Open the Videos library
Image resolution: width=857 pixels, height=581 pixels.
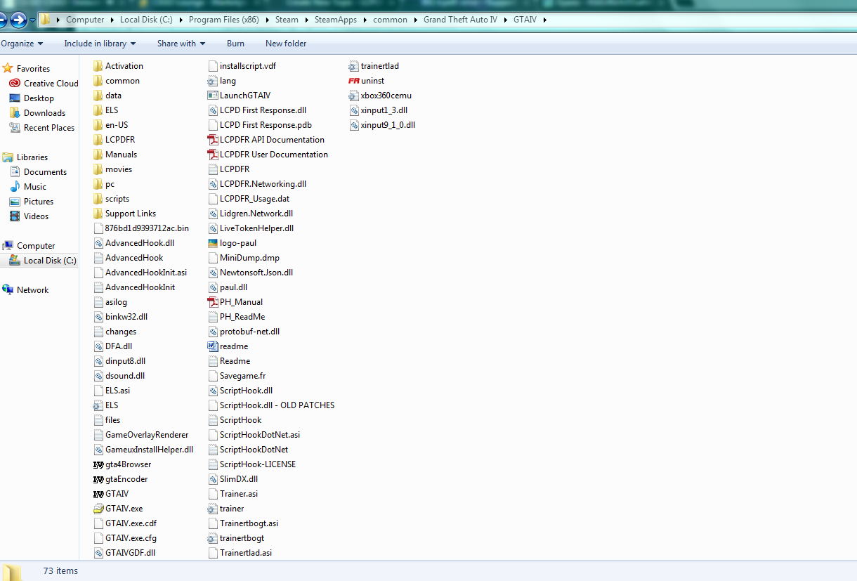(29, 216)
